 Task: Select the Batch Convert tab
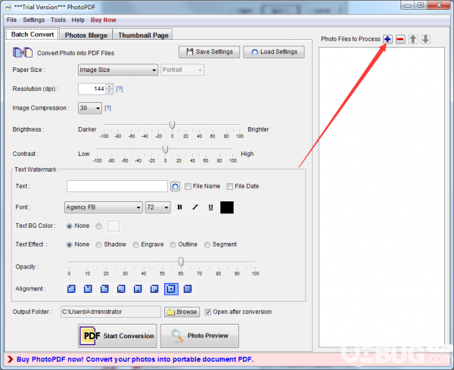[33, 34]
